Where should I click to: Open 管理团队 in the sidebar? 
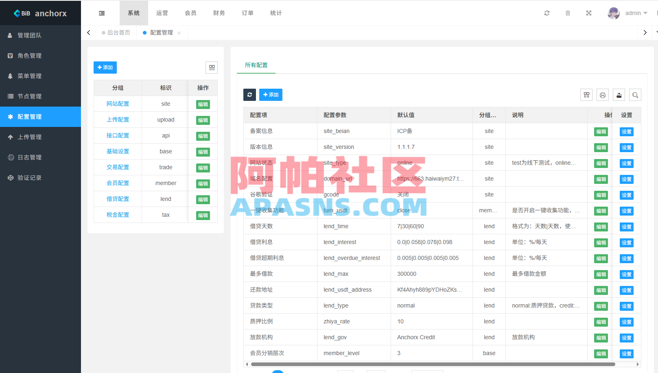(x=40, y=35)
